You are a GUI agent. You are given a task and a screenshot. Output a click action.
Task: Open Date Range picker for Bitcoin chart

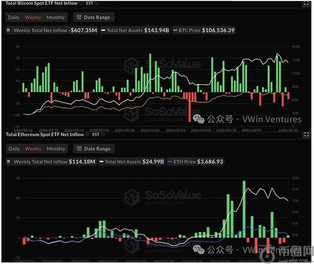pos(92,17)
